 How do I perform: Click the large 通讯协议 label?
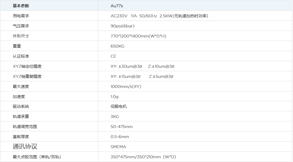coord(25,146)
